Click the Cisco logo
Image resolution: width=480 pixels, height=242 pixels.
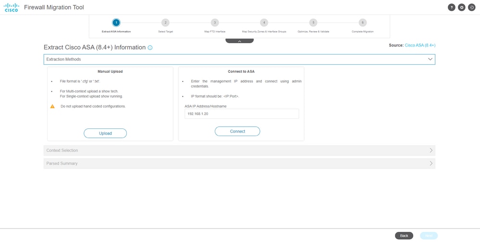[12, 7]
